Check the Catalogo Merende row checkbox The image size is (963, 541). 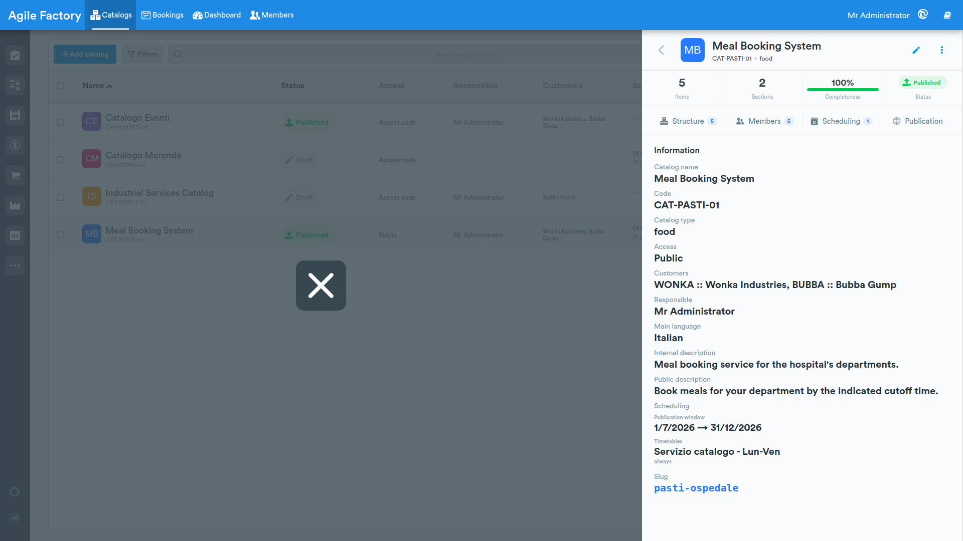pos(61,160)
